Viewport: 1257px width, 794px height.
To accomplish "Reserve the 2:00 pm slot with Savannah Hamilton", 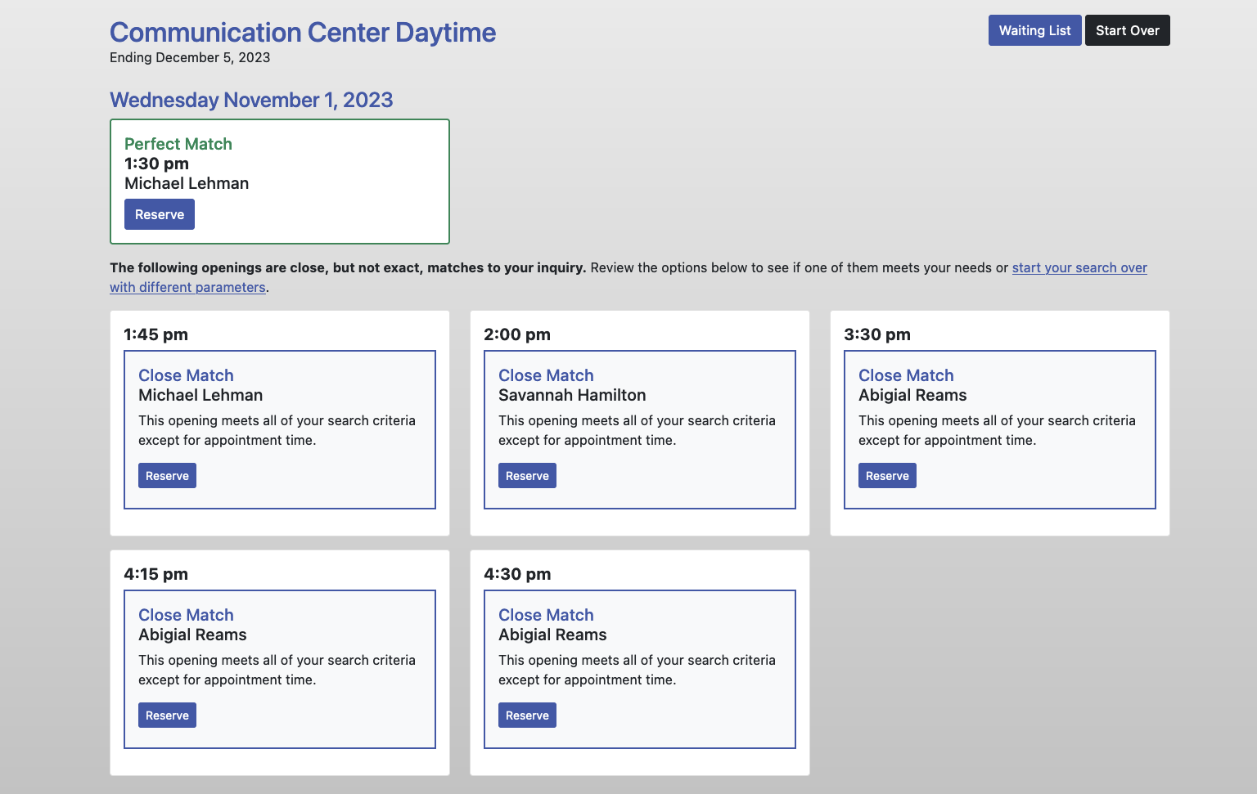I will [527, 475].
